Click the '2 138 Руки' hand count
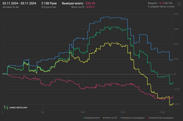Screen dimensions: 183x121 click(x=49, y=3)
